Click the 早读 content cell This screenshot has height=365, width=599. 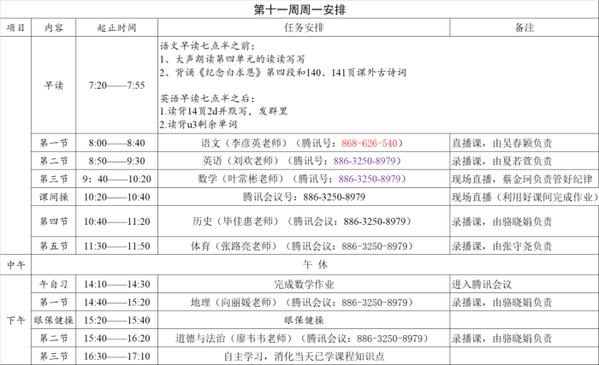point(53,85)
